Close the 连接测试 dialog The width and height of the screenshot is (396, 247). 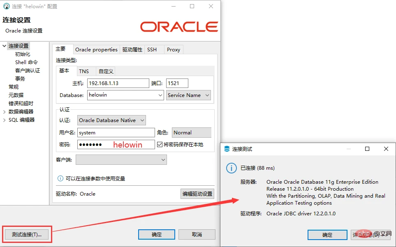click(x=386, y=149)
